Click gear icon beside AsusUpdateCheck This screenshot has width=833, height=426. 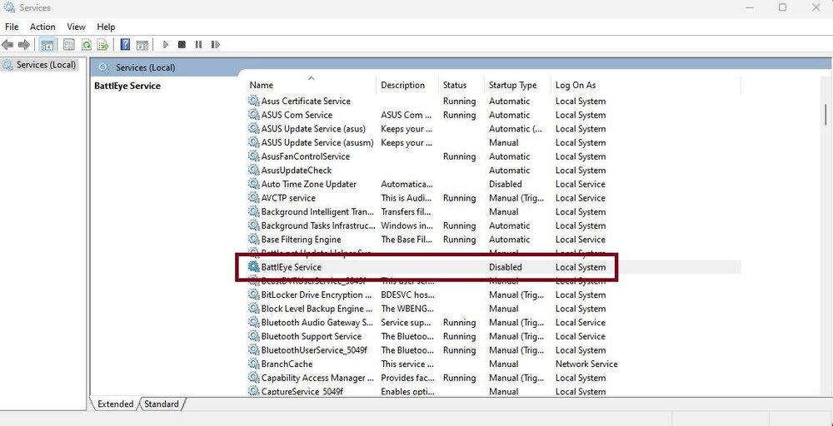click(x=254, y=170)
